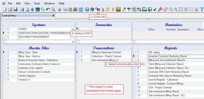Image resolution: width=204 pixels, height=99 pixels.
Task: Click the zoom in magnifier icon
Action: (176, 9)
